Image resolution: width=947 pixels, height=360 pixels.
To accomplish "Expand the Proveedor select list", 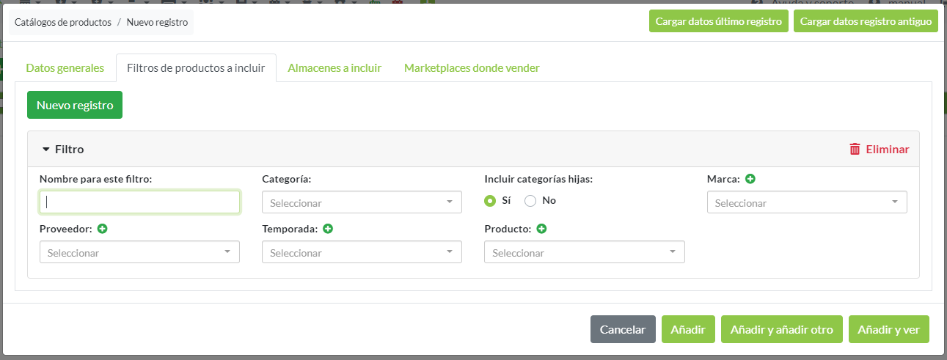I will pos(139,252).
